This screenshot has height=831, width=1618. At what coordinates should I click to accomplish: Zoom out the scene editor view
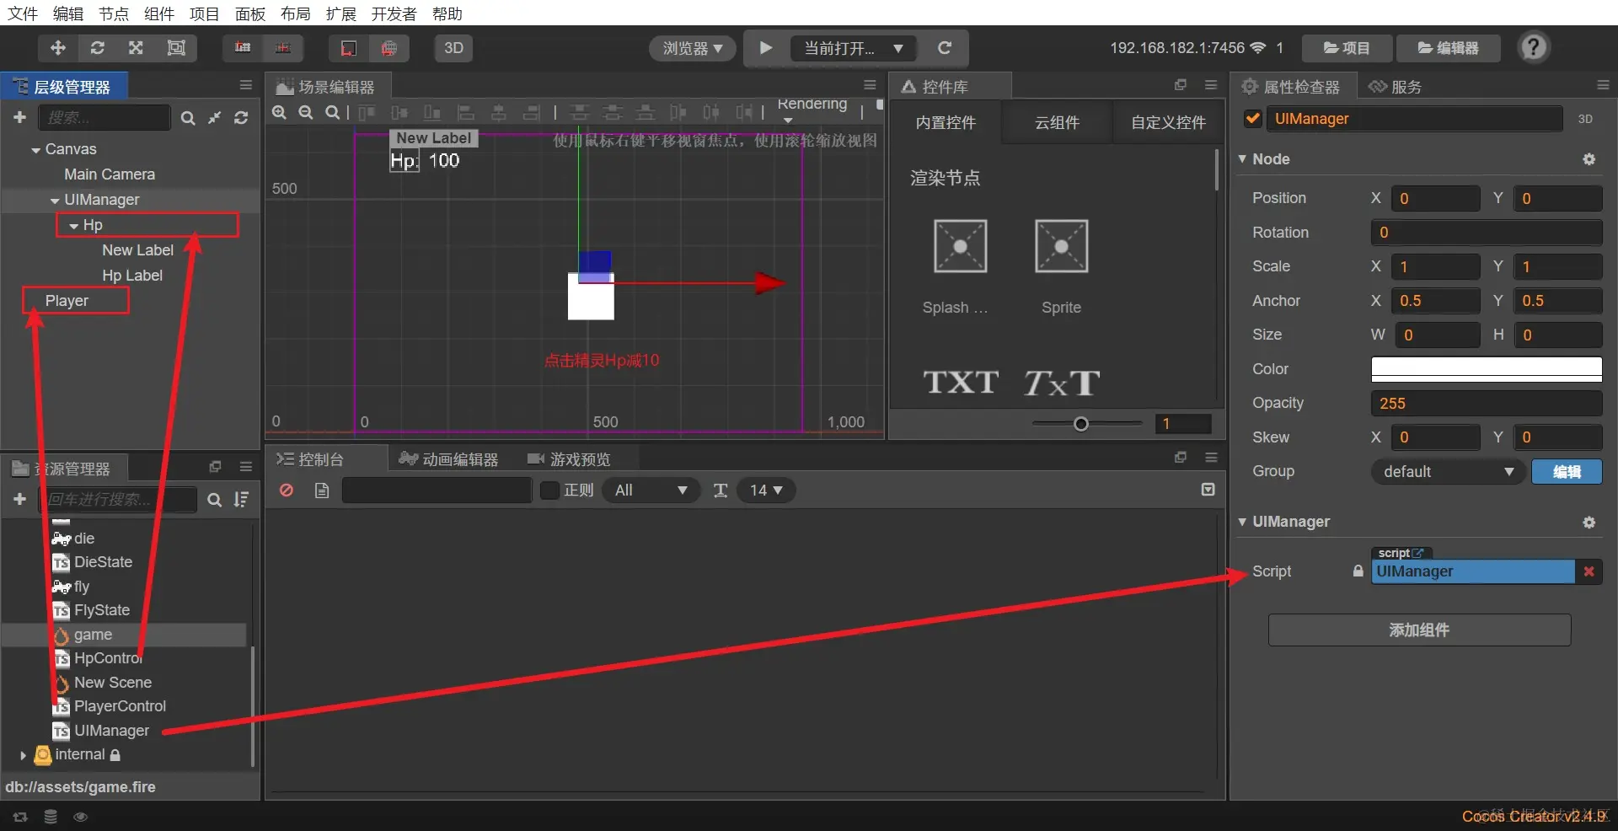(306, 112)
